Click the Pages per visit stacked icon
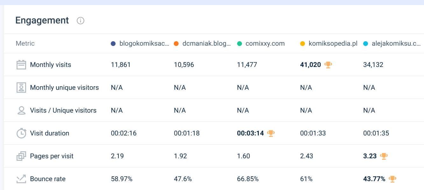Viewport: 424px width, 190px height. coord(21,156)
